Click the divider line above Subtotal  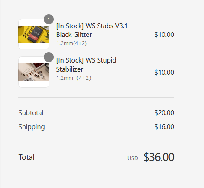96,97
